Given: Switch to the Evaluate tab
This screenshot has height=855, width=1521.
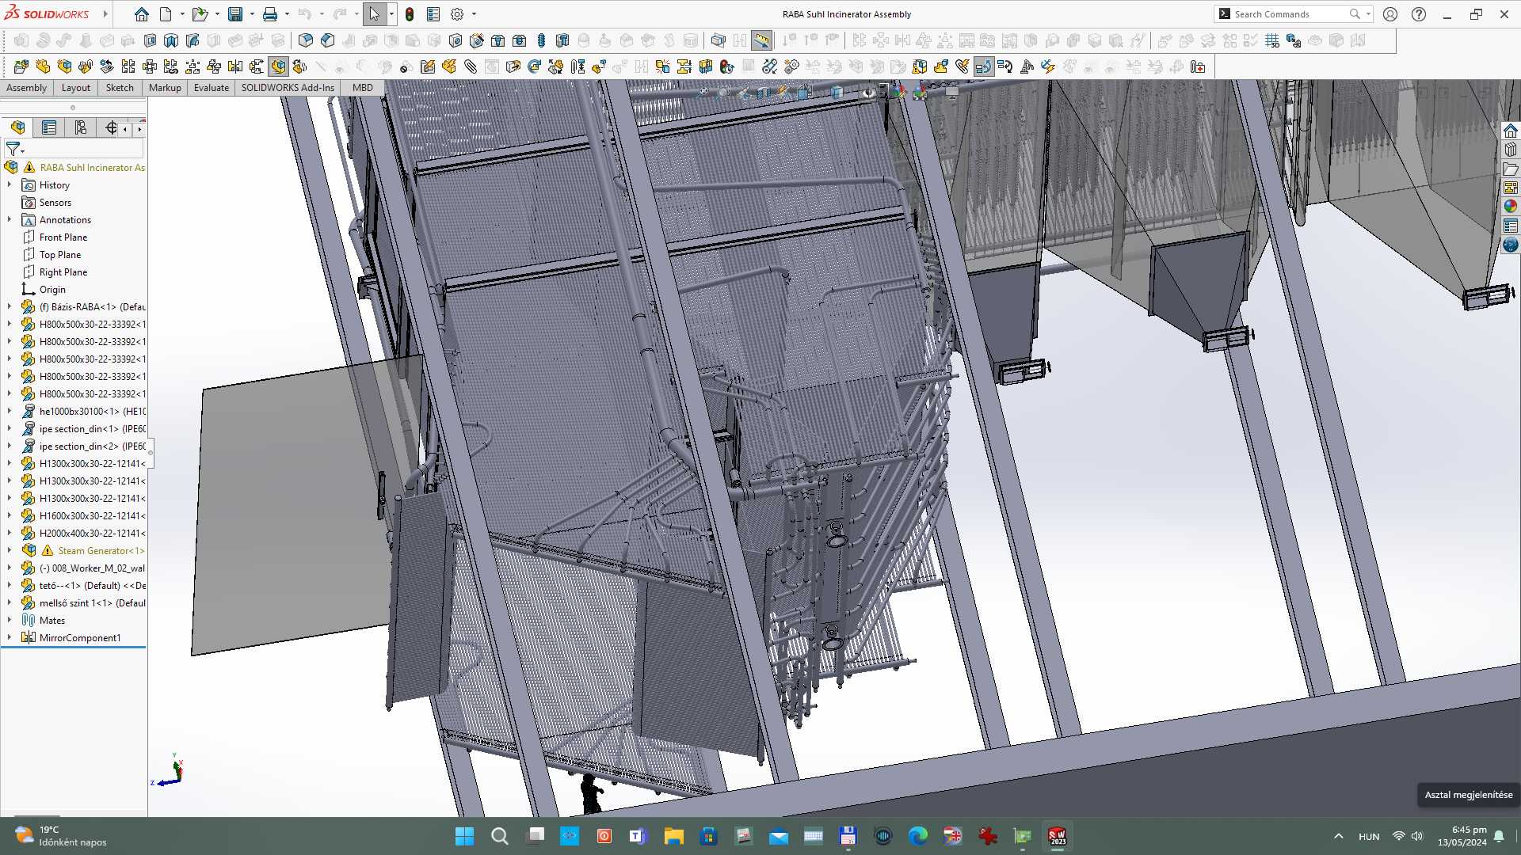Looking at the screenshot, I should [x=212, y=88].
